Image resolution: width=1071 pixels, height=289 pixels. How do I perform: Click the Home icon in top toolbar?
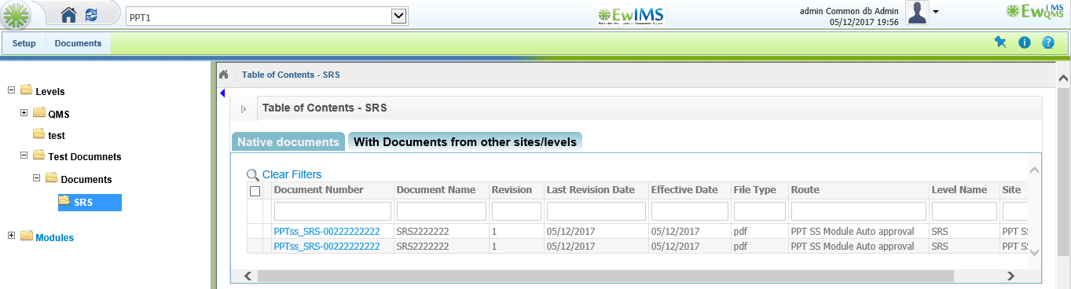click(69, 14)
